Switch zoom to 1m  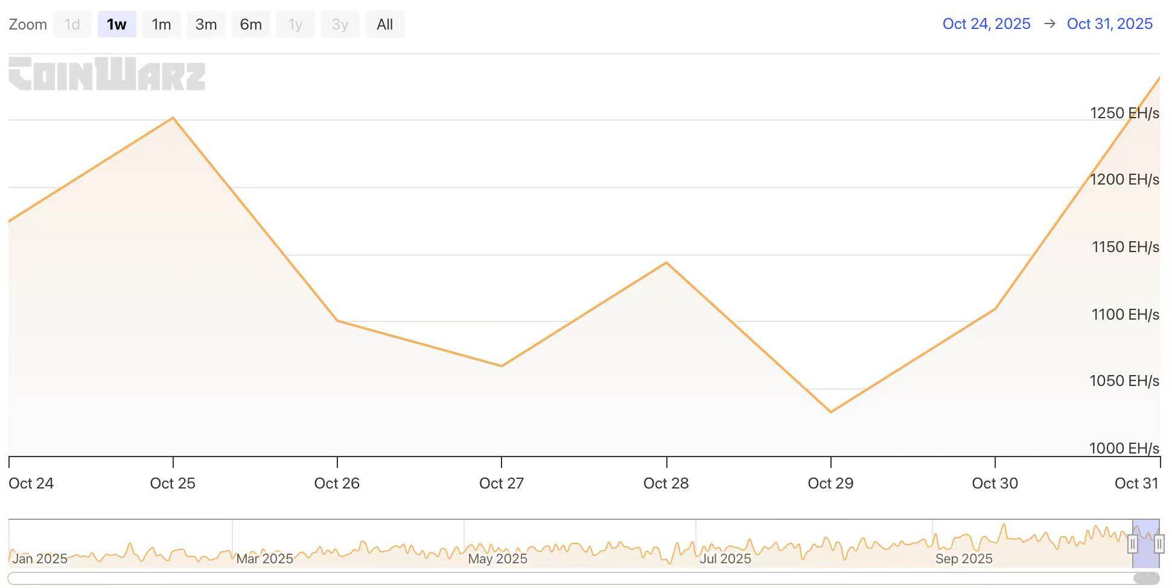(x=161, y=25)
